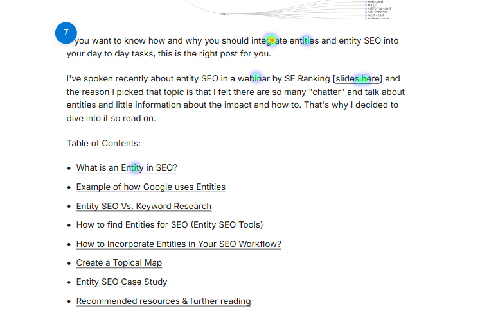Go to 'Recommended resources & further reading'
480x313 pixels.
[x=163, y=301]
